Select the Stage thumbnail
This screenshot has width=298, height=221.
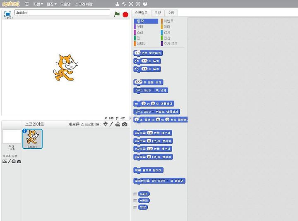tap(12, 137)
